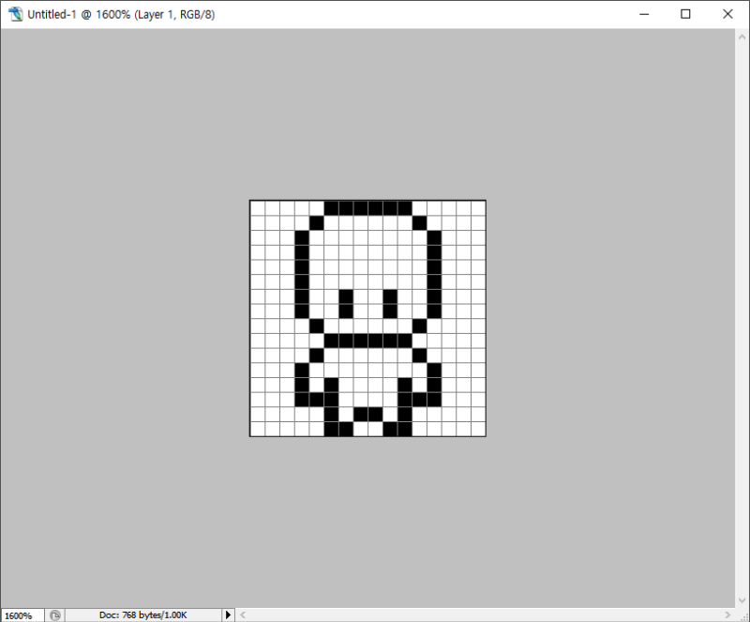
Task: Click the Photoshop document icon in title bar
Action: click(15, 14)
